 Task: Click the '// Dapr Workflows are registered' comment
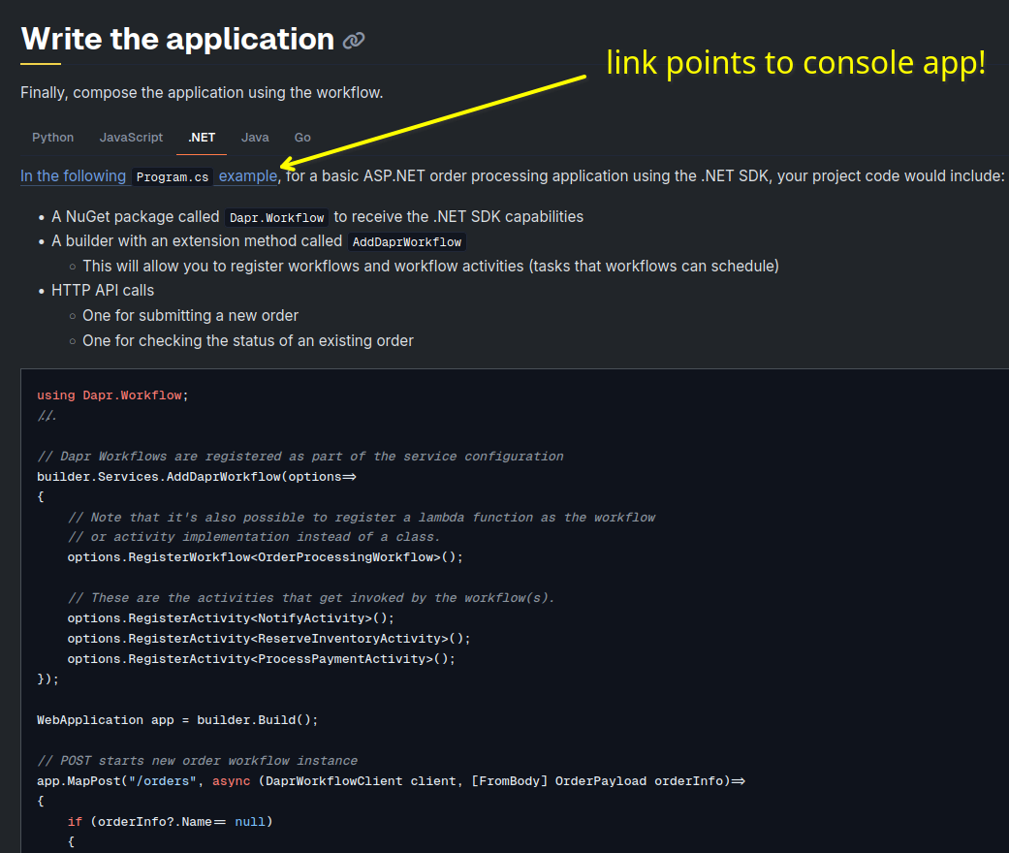tap(300, 456)
